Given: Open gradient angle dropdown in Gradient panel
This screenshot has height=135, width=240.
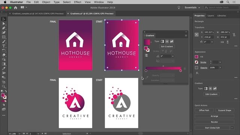Looking at the screenshot, I should (172, 56).
